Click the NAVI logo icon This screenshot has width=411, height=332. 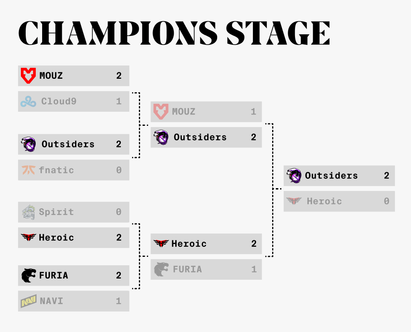28,301
